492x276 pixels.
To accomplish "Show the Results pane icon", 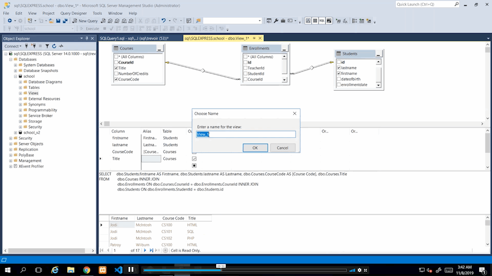I will (329, 21).
